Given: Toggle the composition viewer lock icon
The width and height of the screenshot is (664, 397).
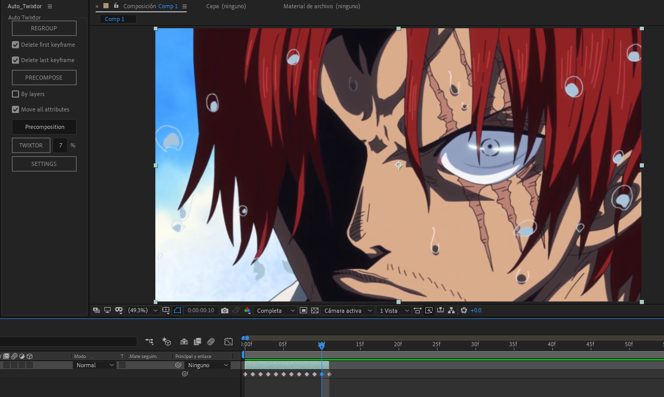Looking at the screenshot, I should pyautogui.click(x=116, y=6).
